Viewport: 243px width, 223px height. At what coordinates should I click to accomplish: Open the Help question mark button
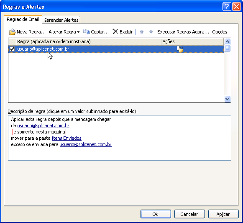pyautogui.click(x=227, y=7)
